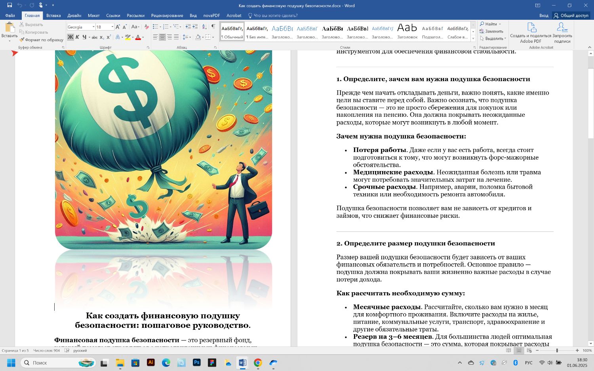
Task: Toggle italic К formatting
Action: coord(78,37)
